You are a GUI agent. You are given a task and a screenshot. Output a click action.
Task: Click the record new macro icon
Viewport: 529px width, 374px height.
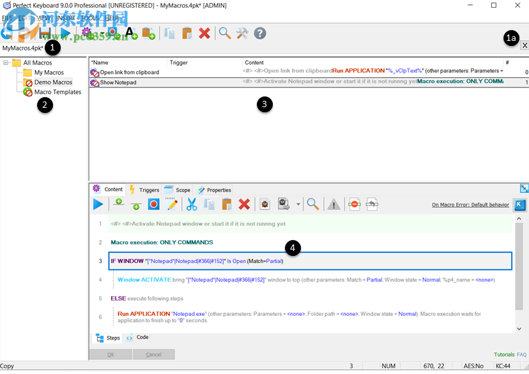112,33
